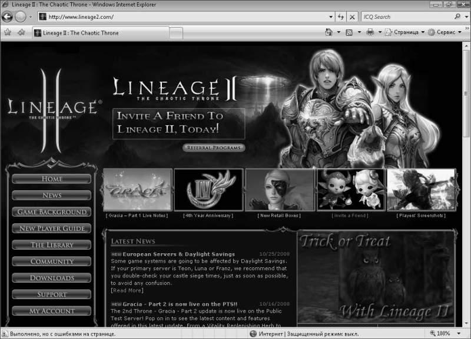
Task: Click the 100% zoom level button
Action: (440, 334)
